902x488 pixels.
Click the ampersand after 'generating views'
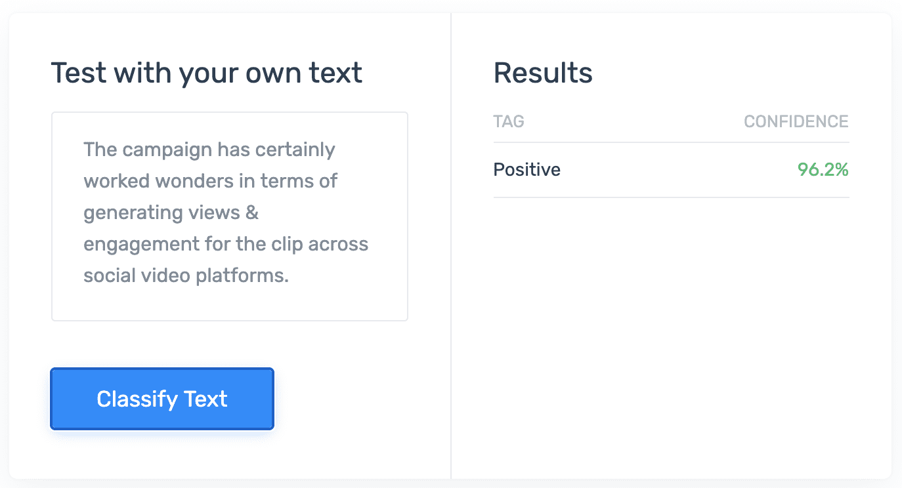[252, 213]
